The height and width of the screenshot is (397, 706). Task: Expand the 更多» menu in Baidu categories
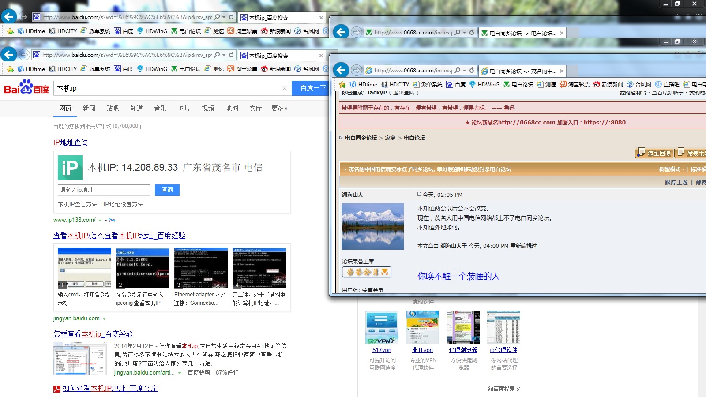pos(279,108)
